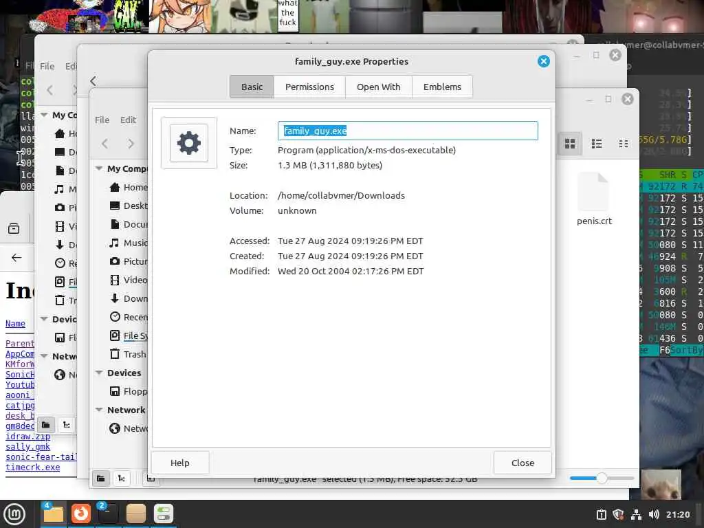Select the penis.crt file
This screenshot has width=704, height=528.
594,199
